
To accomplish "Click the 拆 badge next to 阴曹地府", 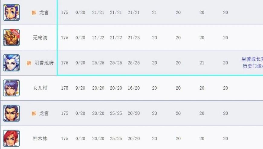I will (29, 63).
